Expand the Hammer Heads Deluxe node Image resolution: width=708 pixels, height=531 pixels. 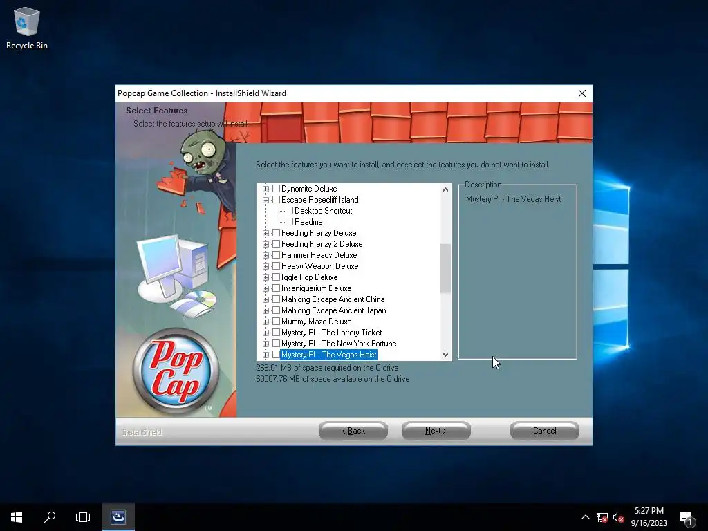265,256
